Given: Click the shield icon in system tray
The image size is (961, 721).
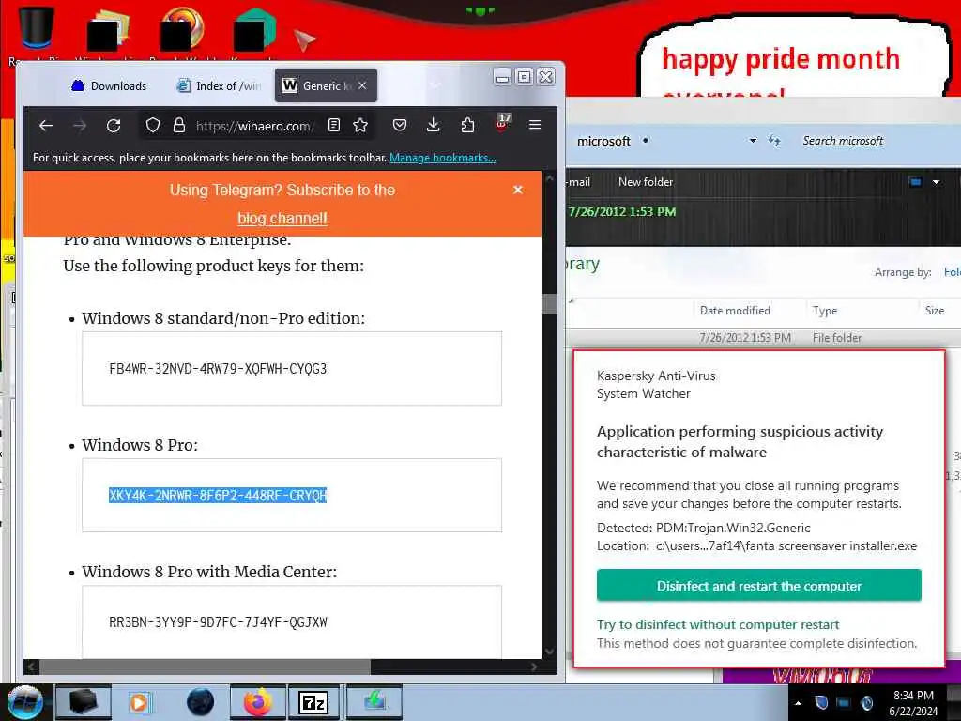Looking at the screenshot, I should click(x=821, y=702).
